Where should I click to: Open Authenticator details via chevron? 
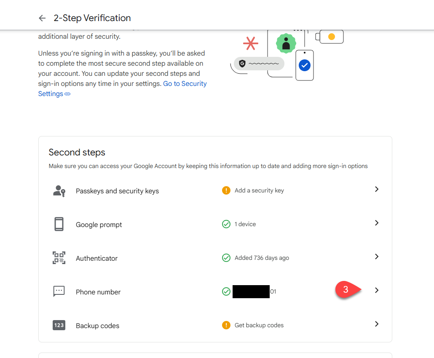click(377, 256)
